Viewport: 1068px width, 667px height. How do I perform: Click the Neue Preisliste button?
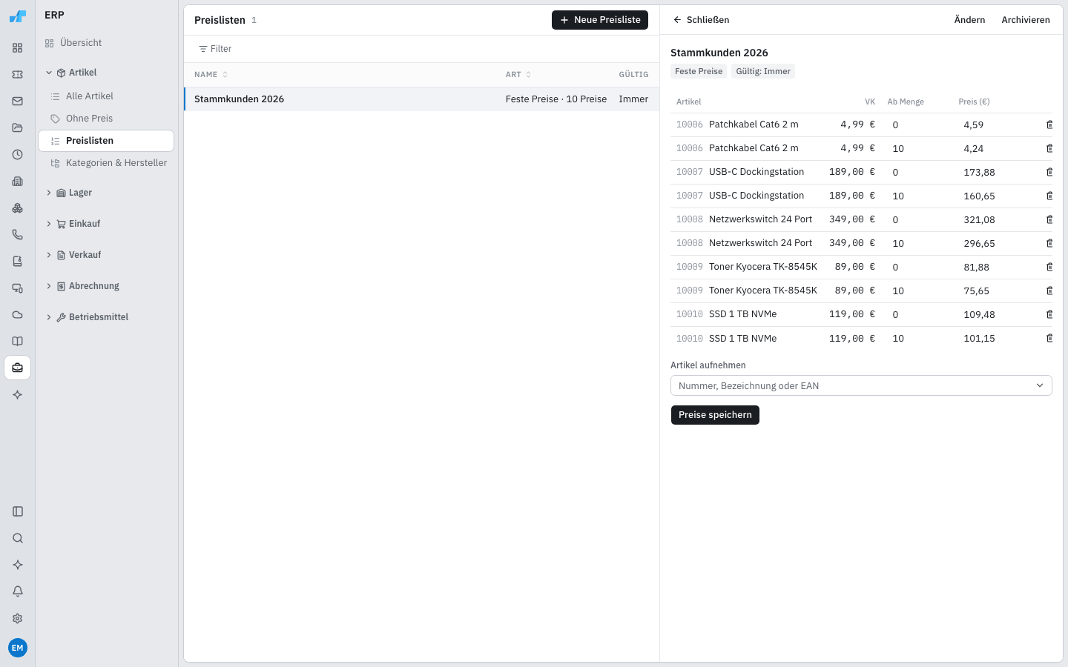click(600, 20)
